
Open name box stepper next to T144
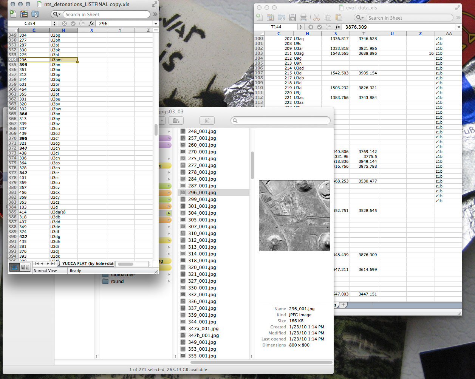[x=301, y=27]
